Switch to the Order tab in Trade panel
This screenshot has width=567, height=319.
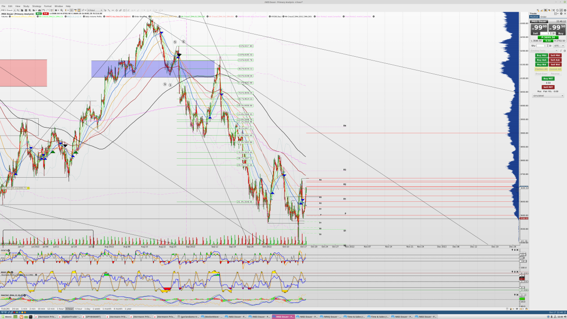(x=543, y=17)
